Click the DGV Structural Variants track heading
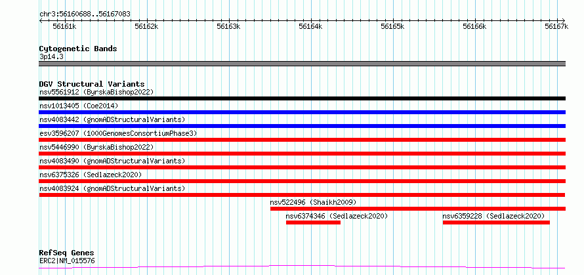The height and width of the screenshot is (275, 584). coord(92,84)
